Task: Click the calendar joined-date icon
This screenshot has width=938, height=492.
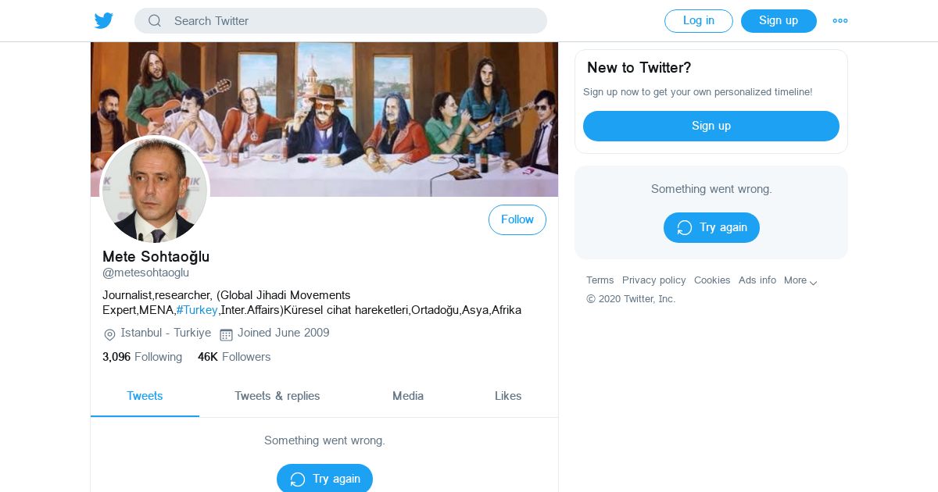Action: [x=226, y=334]
